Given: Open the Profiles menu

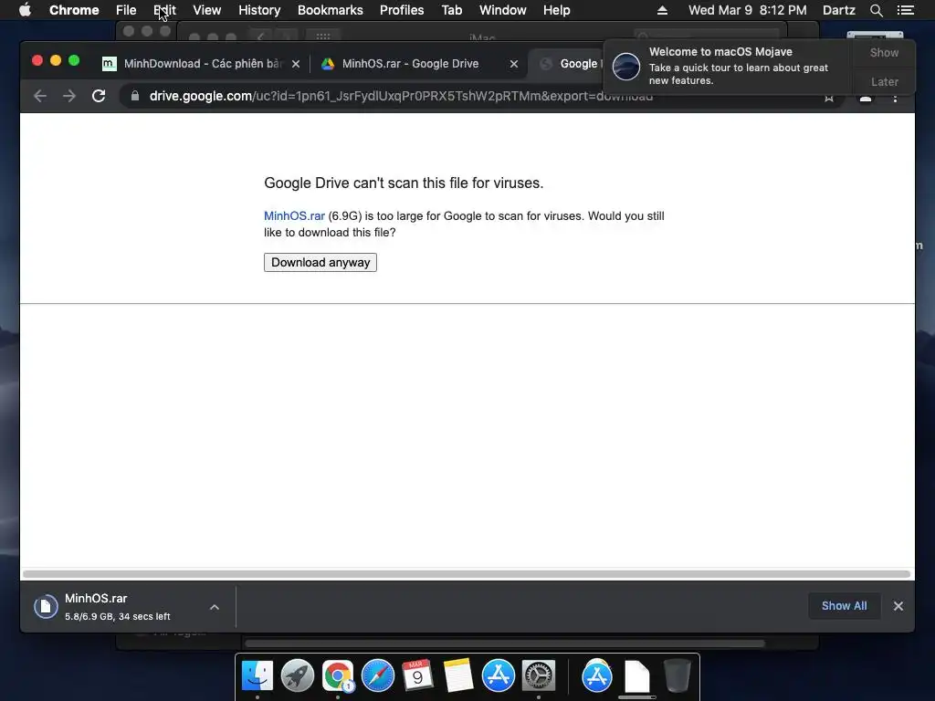Looking at the screenshot, I should pyautogui.click(x=402, y=10).
